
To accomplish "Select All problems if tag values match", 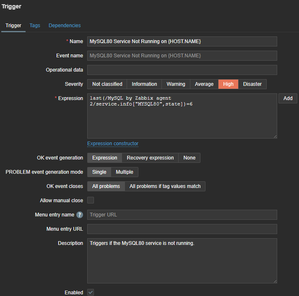I will click(x=165, y=186).
